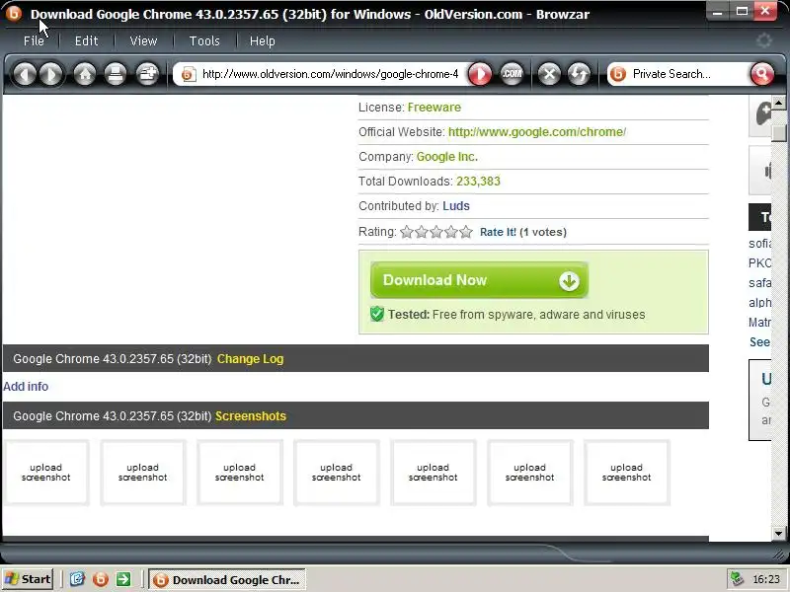Image resolution: width=790 pixels, height=592 pixels.
Task: Click the Back navigation arrow button
Action: 24,75
